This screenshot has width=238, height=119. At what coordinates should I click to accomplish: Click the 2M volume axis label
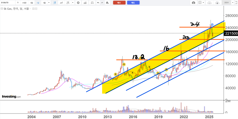click(228, 101)
